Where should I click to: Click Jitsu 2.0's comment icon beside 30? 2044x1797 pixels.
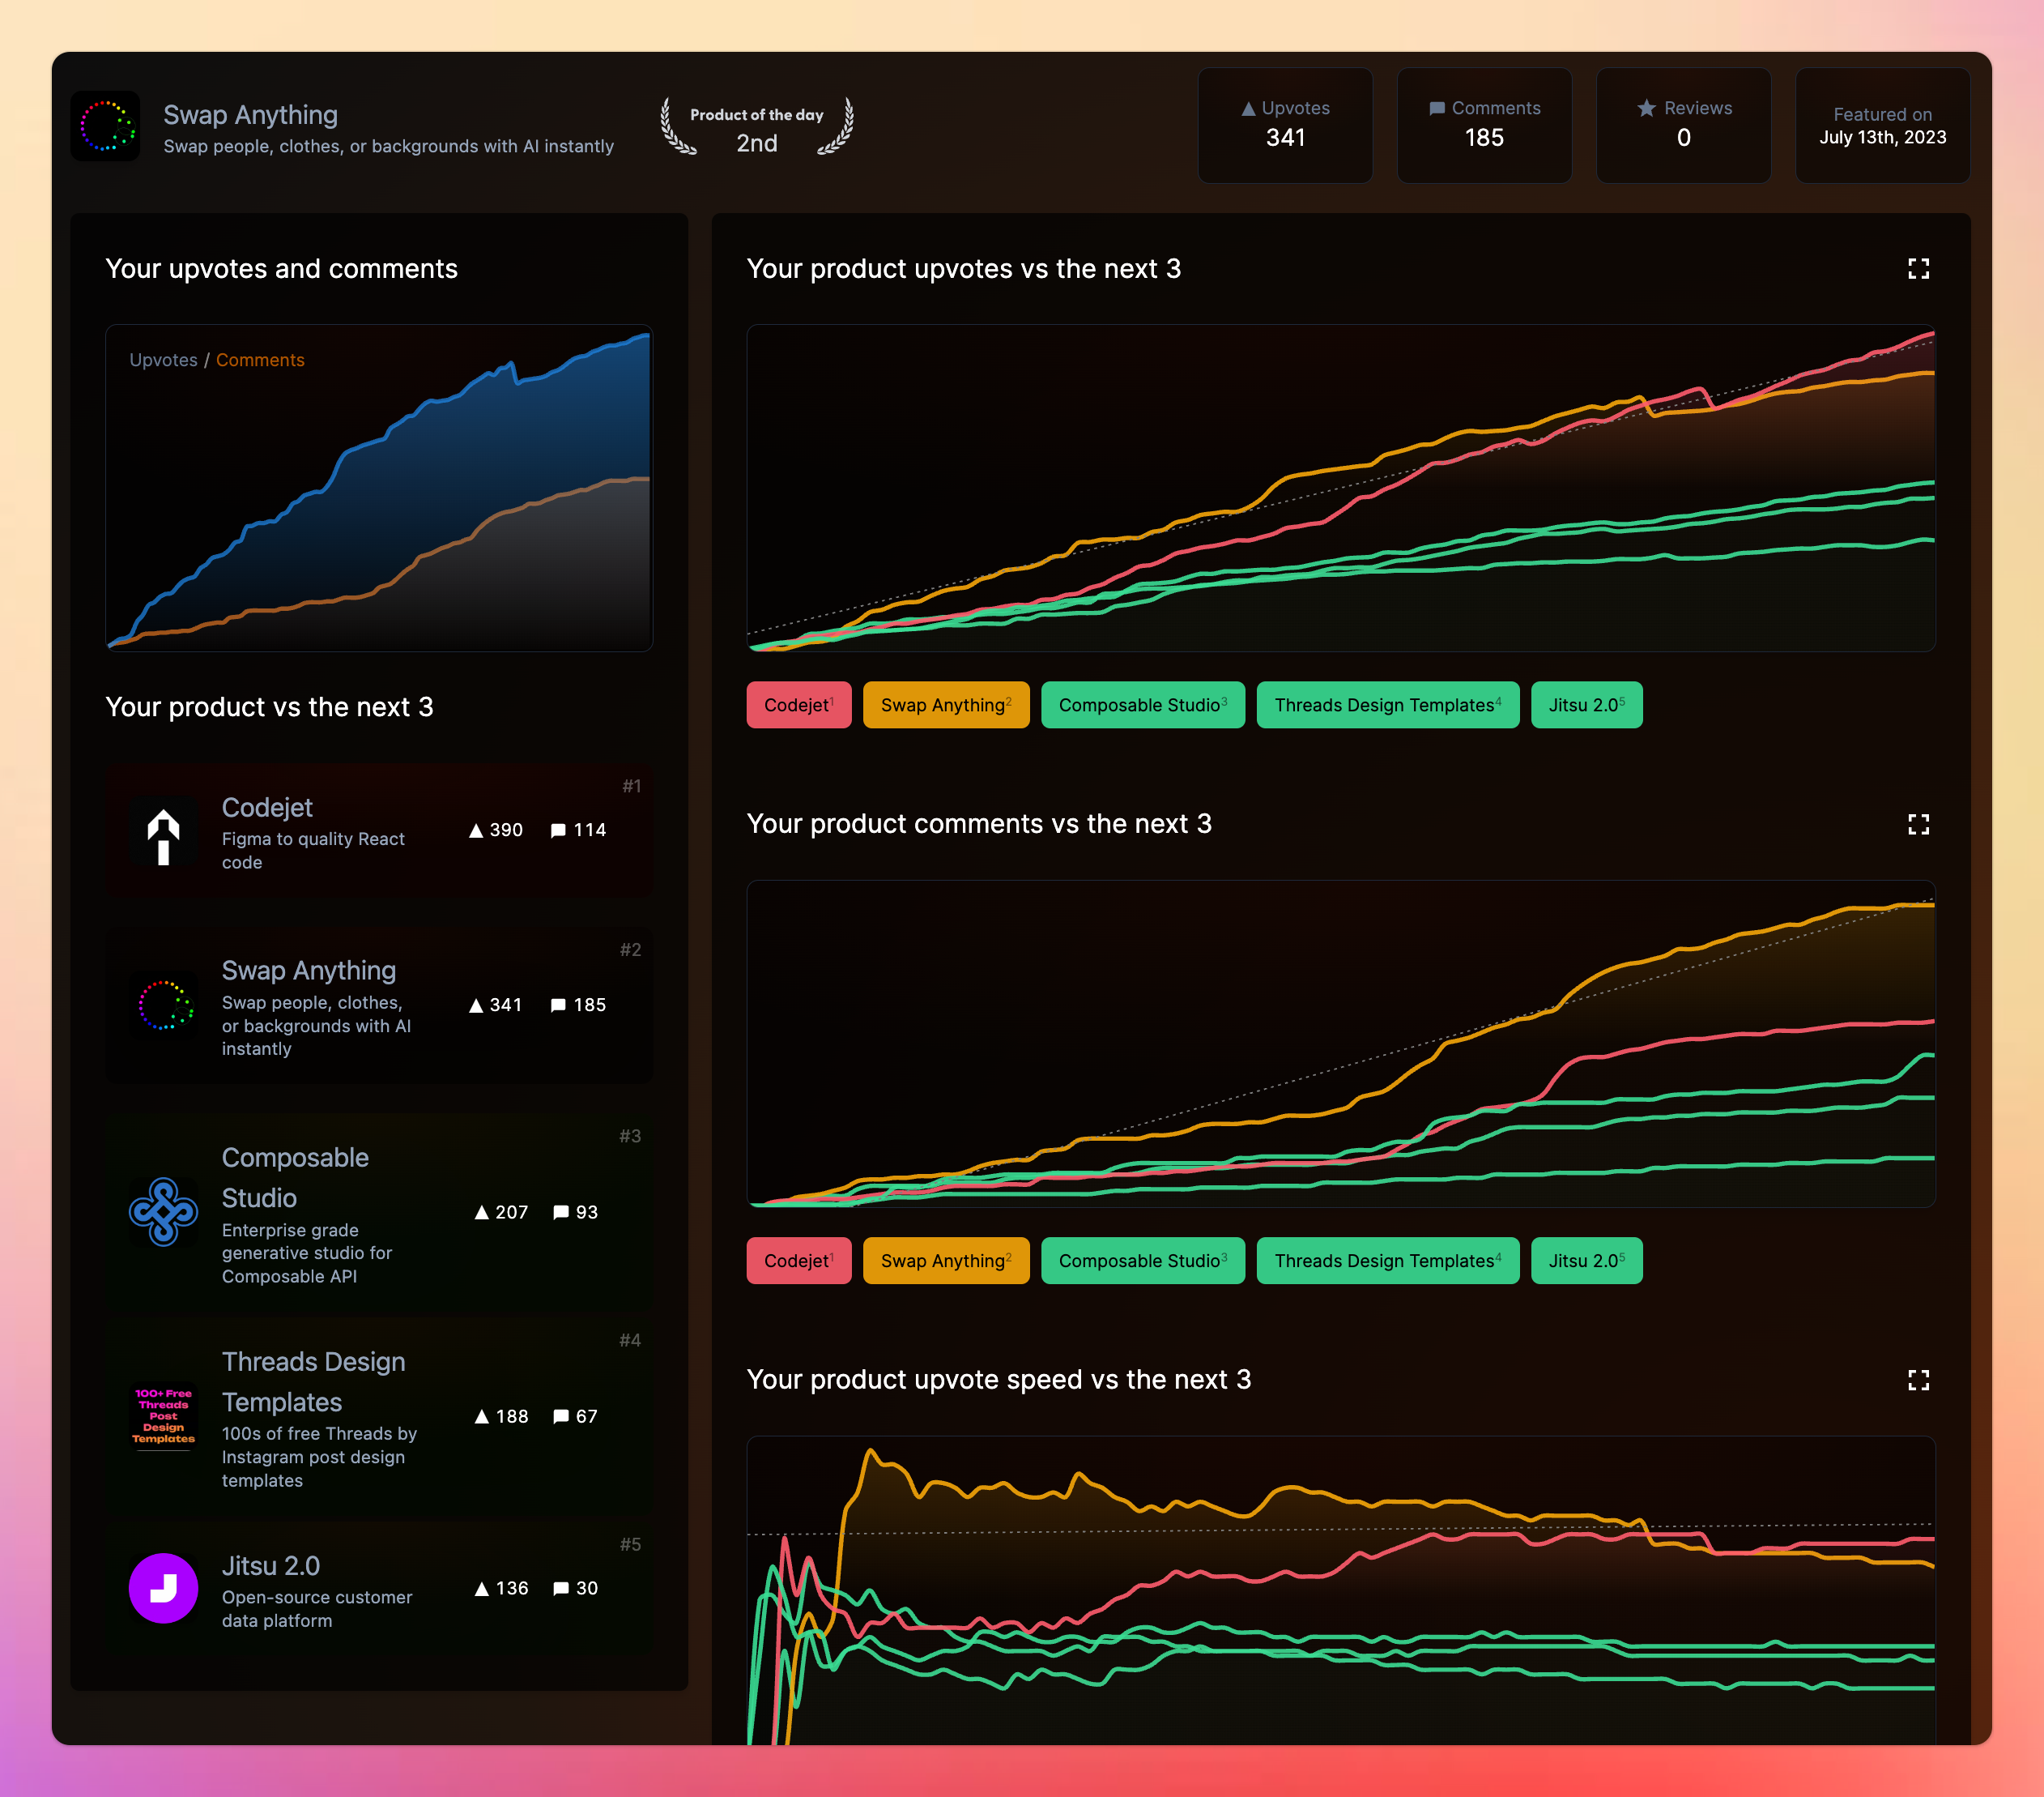point(561,1589)
